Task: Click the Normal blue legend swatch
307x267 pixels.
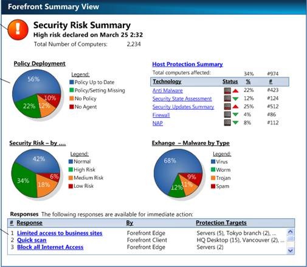Action: [71, 162]
